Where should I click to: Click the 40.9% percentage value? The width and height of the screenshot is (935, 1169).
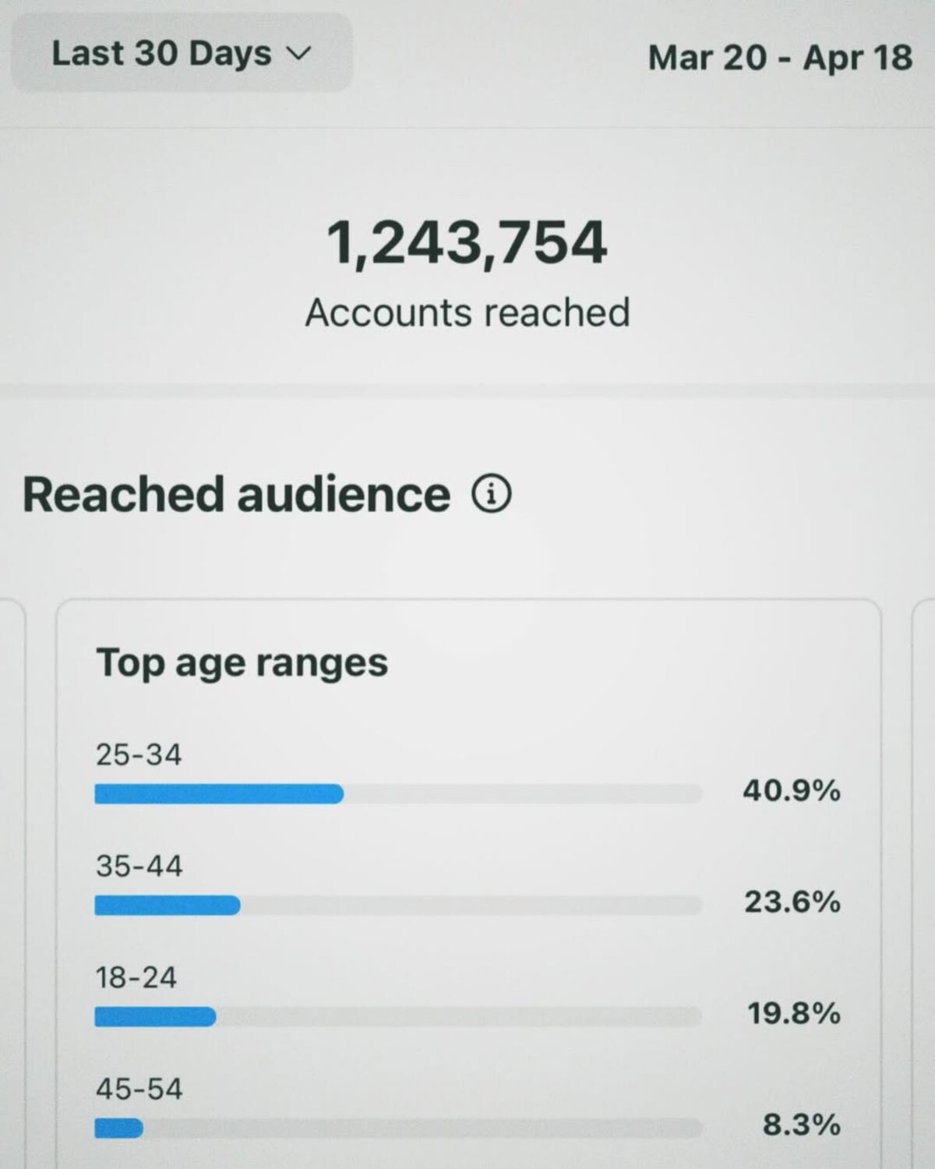click(791, 791)
